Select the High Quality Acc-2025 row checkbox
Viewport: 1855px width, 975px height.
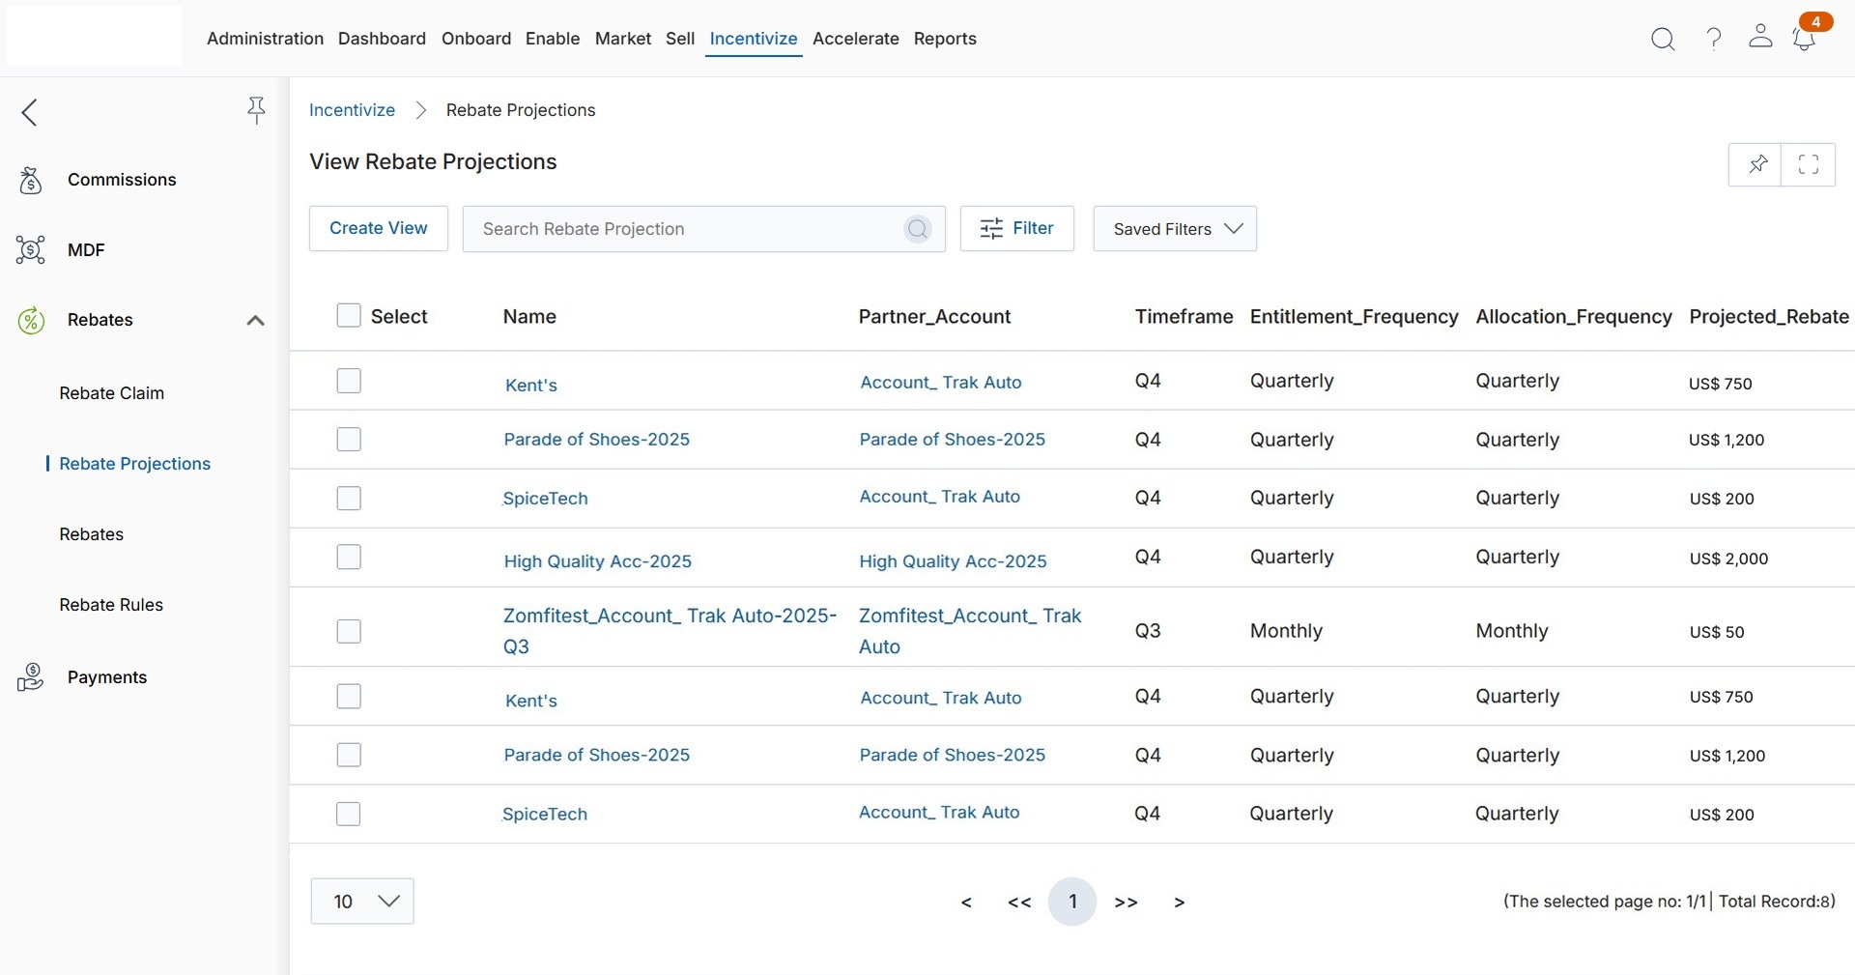(x=349, y=558)
